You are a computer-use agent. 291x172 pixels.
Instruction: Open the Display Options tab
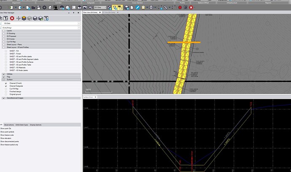[x=35, y=125]
